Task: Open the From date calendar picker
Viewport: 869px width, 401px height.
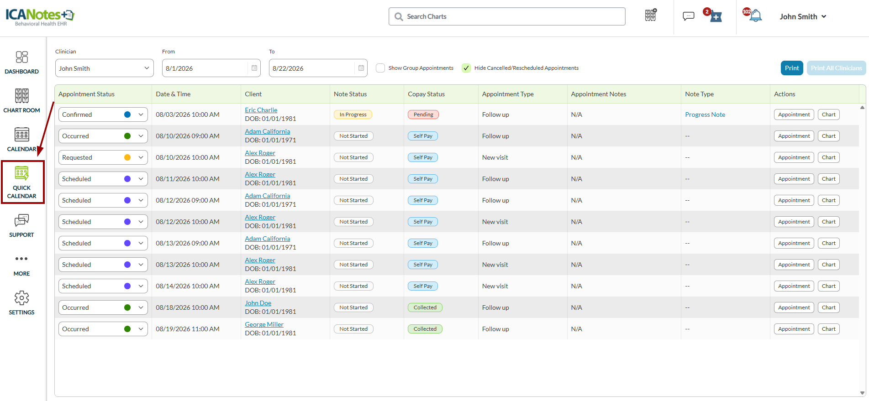Action: [254, 68]
